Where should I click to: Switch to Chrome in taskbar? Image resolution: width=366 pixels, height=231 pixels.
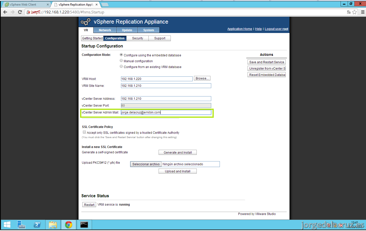69,225
